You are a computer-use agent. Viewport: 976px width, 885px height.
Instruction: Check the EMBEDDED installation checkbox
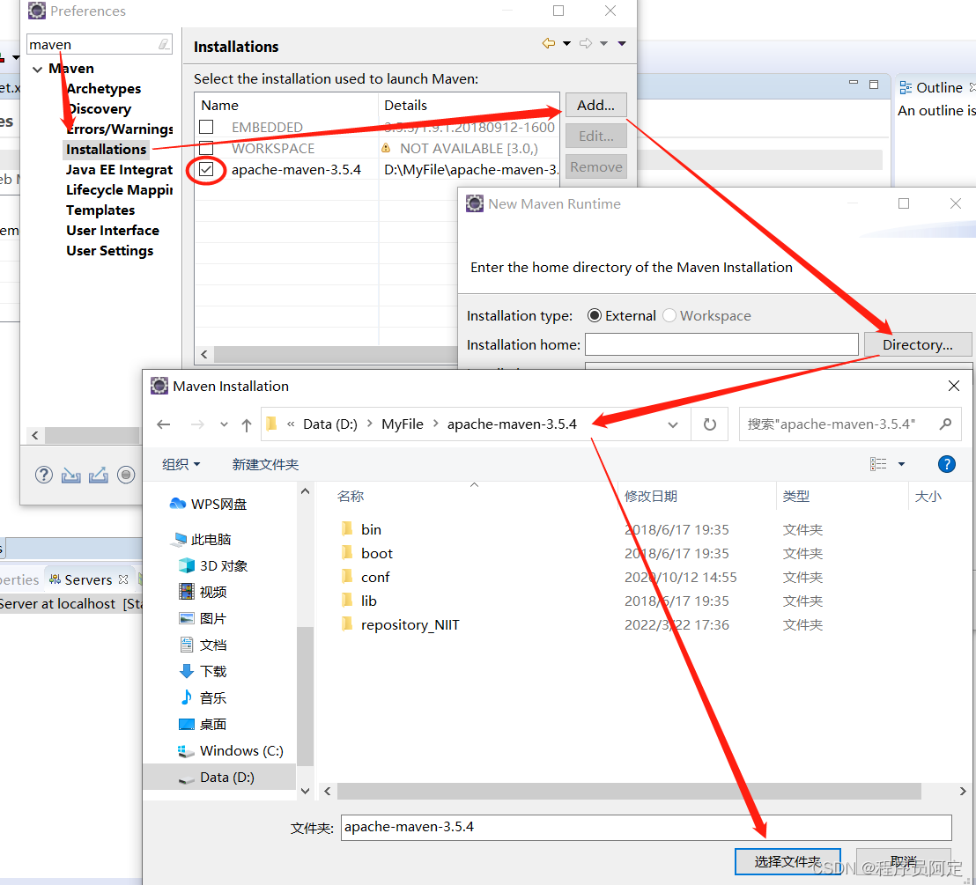click(207, 127)
